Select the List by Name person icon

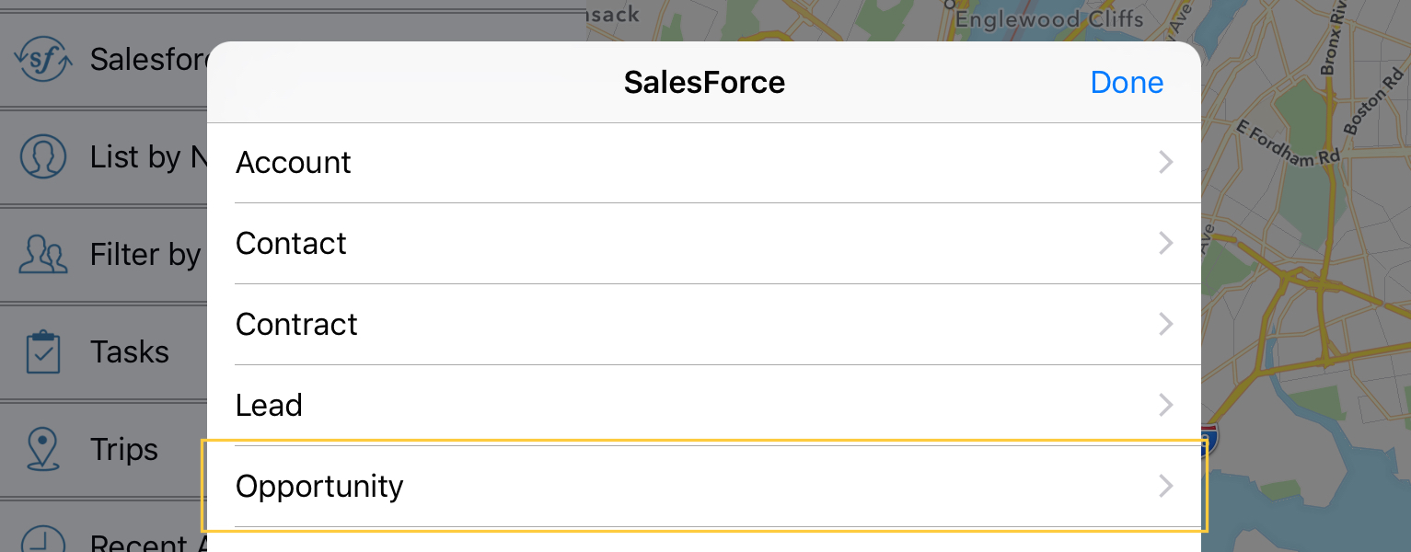(43, 156)
